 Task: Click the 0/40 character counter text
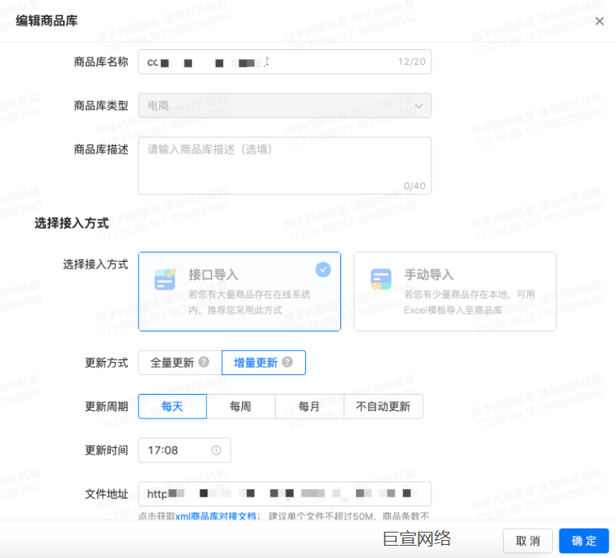414,186
